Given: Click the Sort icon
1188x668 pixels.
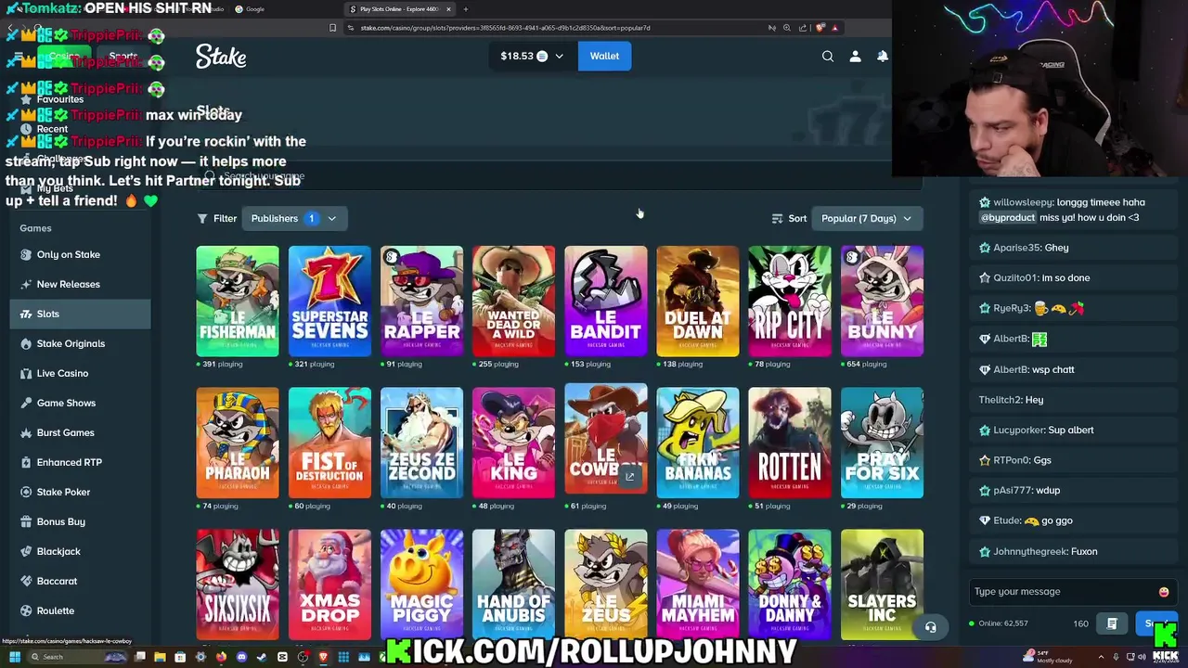Looking at the screenshot, I should click(x=777, y=219).
